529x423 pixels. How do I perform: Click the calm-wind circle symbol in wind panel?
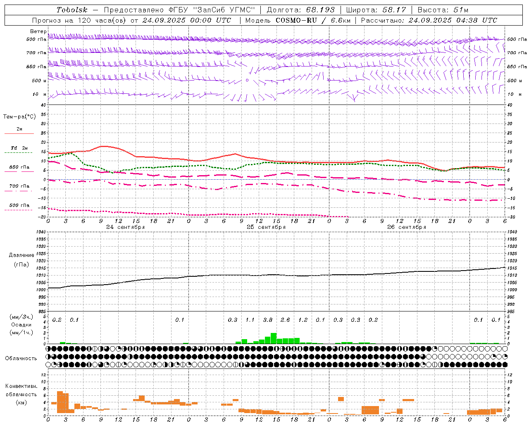[x=247, y=80]
